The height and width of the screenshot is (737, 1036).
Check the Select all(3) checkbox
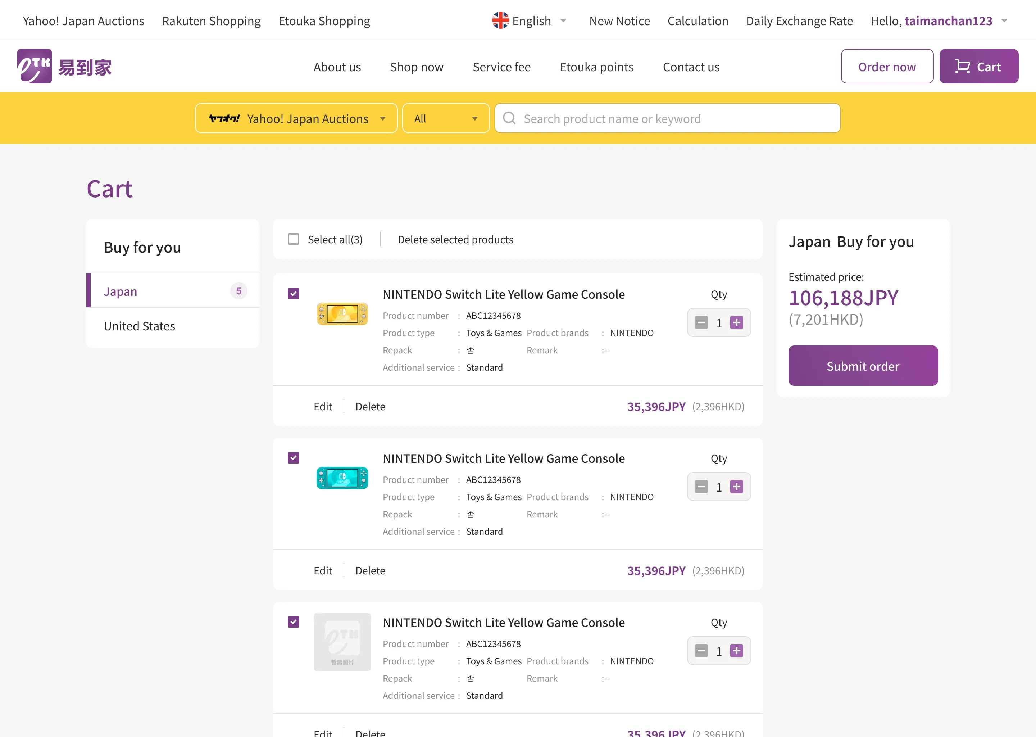click(x=294, y=239)
